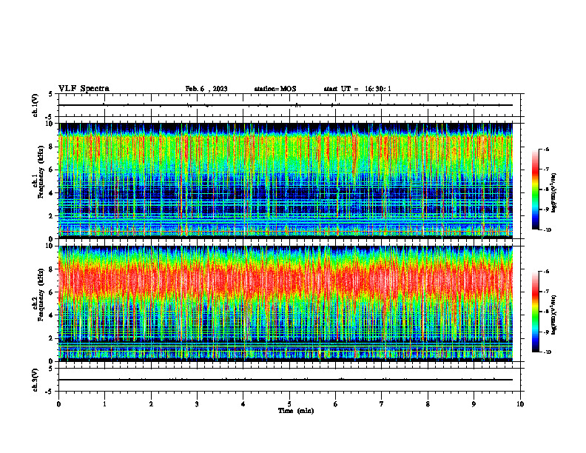Click the 'VLF Spectra' title text
The image size is (586, 453).
point(84,89)
